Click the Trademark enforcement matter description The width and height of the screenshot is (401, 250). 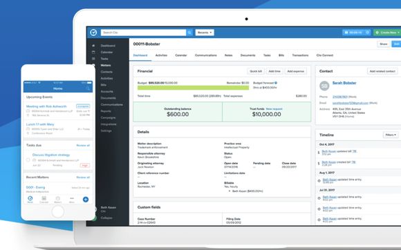[x=153, y=147]
